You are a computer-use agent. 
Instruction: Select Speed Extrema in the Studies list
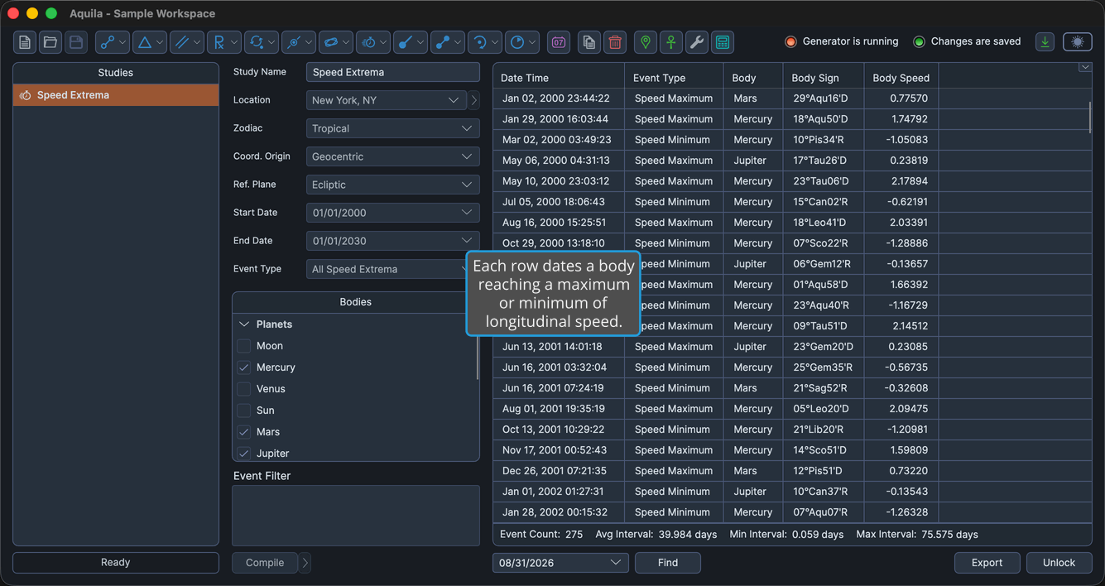coord(116,95)
